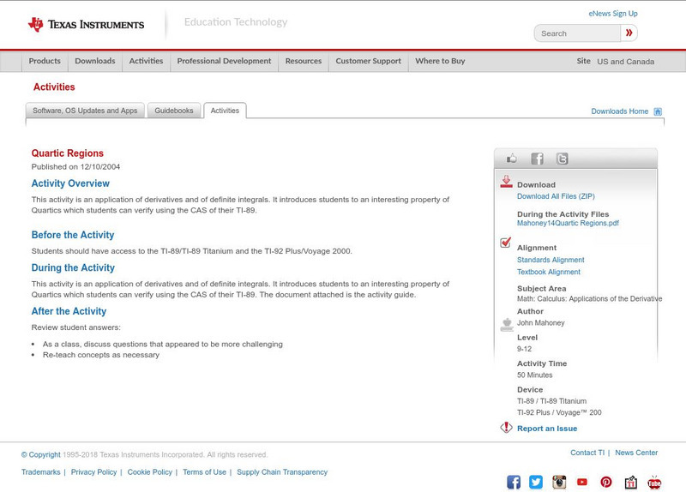Share activity via Twitter icon in sidebar

pos(563,159)
